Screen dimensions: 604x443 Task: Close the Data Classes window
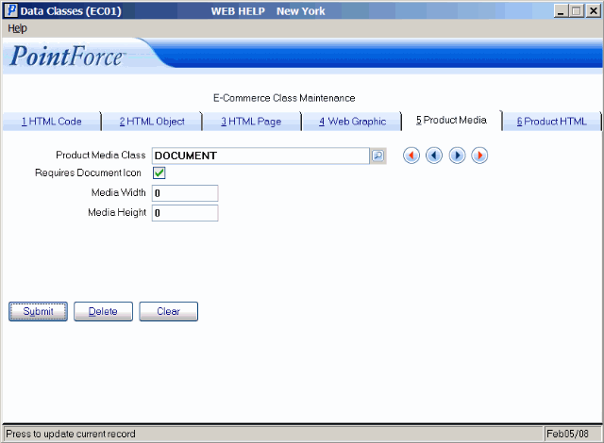[594, 11]
